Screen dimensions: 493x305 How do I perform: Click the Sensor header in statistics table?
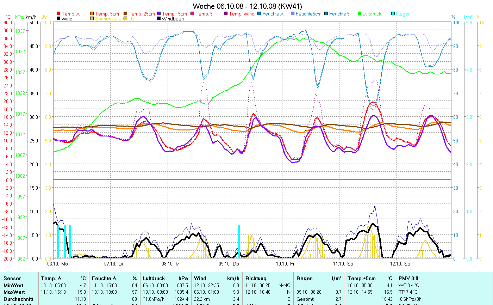[12, 278]
